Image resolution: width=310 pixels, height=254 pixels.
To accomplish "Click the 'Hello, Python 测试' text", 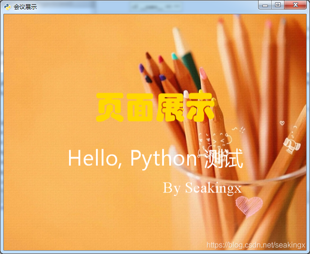I will 155,159.
